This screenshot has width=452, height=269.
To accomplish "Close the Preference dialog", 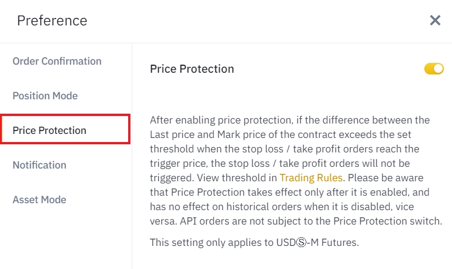I will 435,21.
